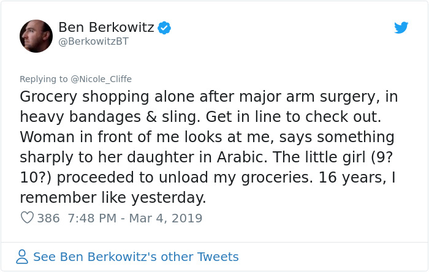
Task: Click the person icon in the footer
Action: coord(22,257)
